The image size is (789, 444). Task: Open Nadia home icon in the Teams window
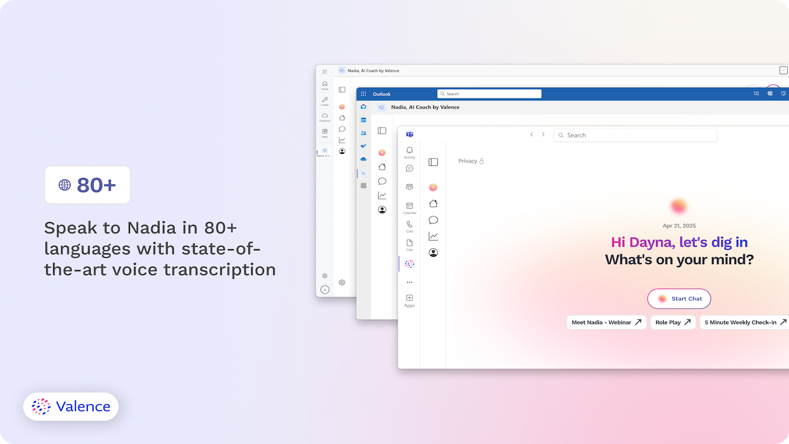433,203
